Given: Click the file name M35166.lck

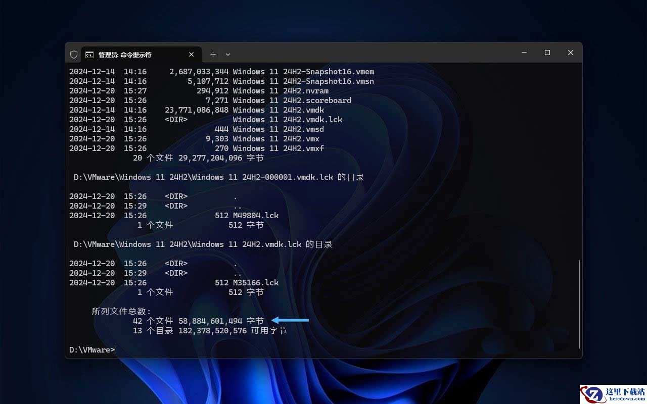Looking at the screenshot, I should (256, 283).
